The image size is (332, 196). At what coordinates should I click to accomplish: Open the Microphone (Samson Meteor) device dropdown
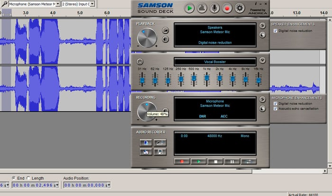[58, 4]
